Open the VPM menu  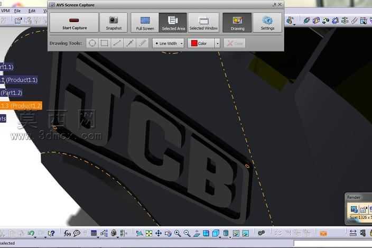[5, 11]
